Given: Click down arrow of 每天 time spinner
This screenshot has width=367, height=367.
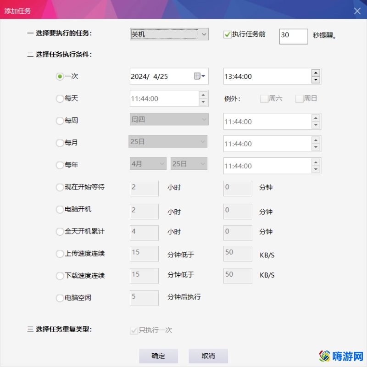Looking at the screenshot, I should coord(203,102).
